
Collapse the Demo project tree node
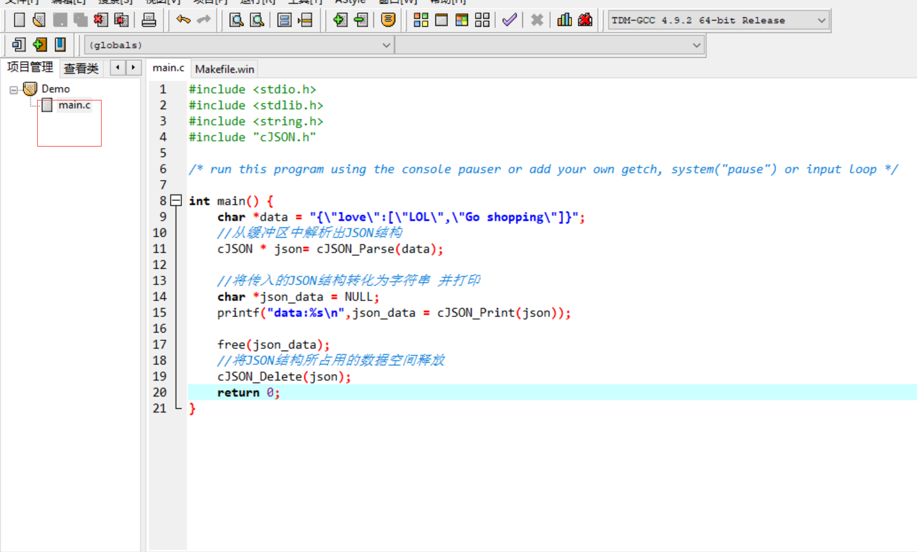click(14, 89)
